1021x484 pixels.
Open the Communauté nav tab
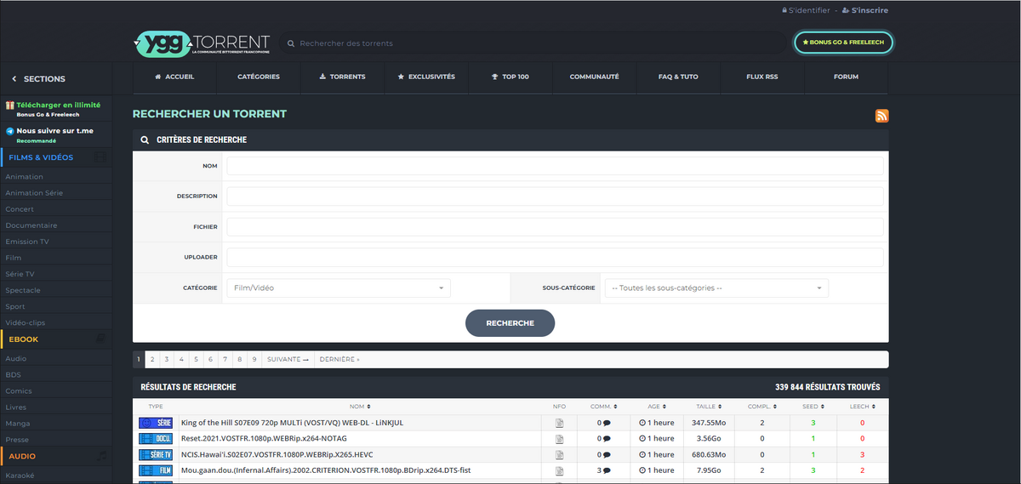[x=594, y=77]
